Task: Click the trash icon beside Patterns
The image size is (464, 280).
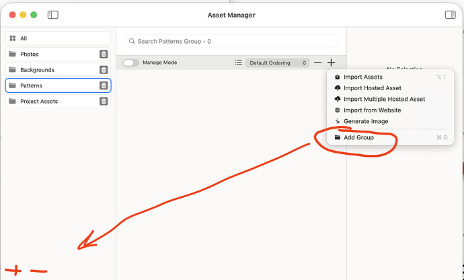Action: click(x=104, y=85)
